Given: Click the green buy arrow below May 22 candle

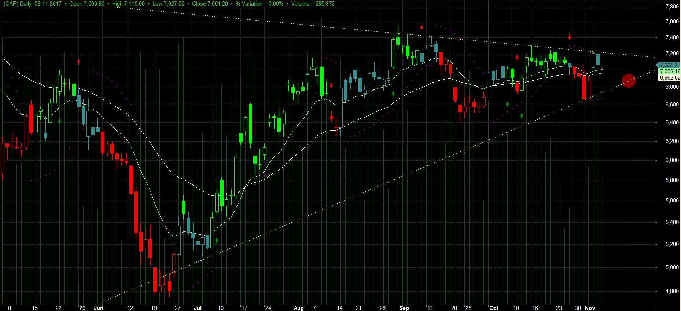Looking at the screenshot, I should click(59, 121).
